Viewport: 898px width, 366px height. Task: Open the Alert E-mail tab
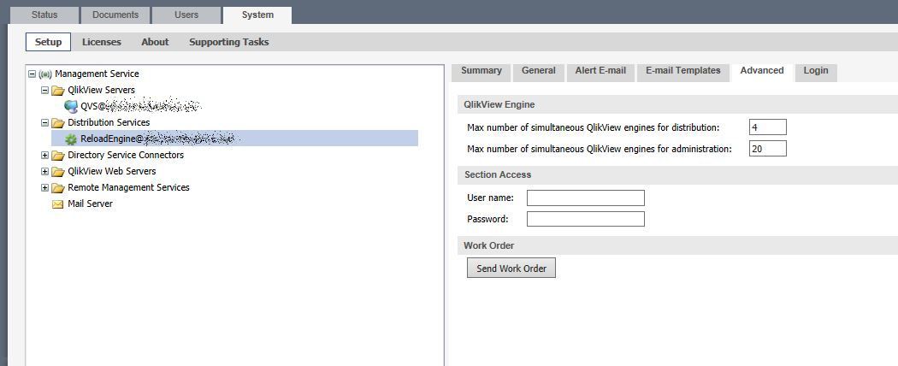point(600,71)
